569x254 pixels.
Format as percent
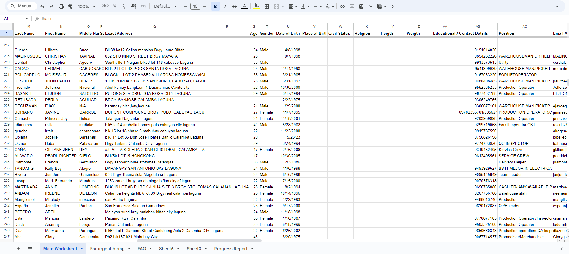coord(115,6)
